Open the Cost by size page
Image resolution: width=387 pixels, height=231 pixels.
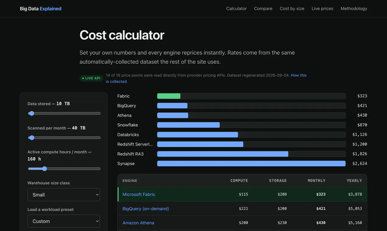[x=292, y=9]
